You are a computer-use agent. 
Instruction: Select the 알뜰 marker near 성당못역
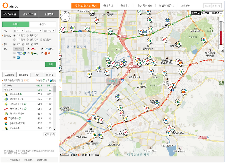(x=180, y=63)
